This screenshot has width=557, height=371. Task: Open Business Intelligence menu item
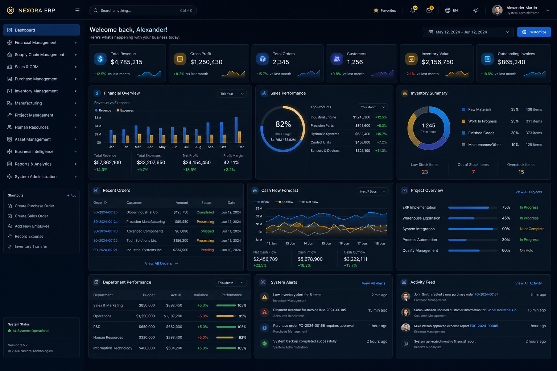point(41,151)
